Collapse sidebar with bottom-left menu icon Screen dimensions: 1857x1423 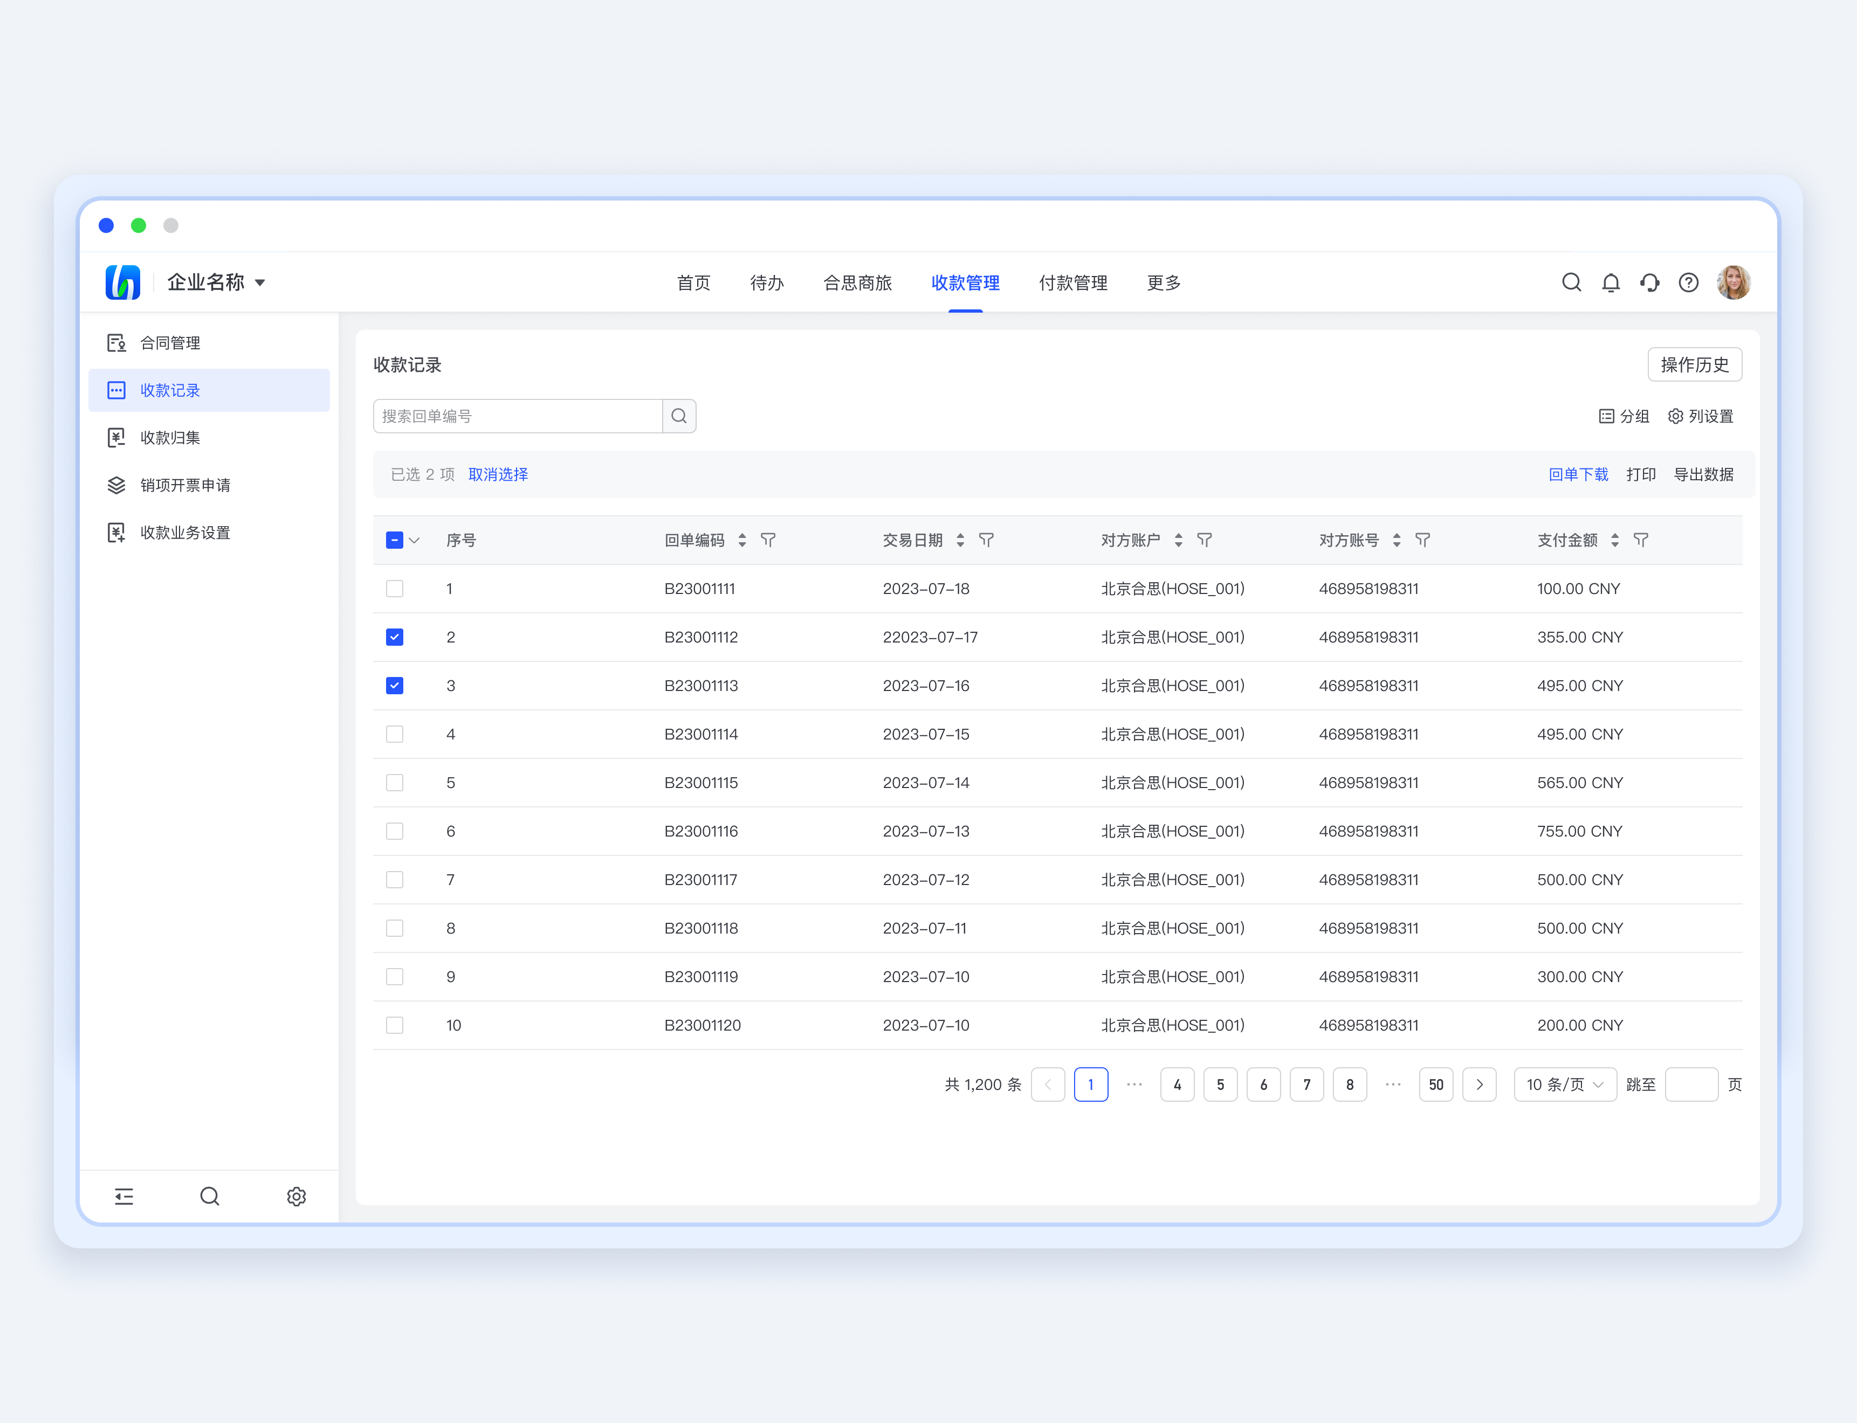(x=123, y=1196)
